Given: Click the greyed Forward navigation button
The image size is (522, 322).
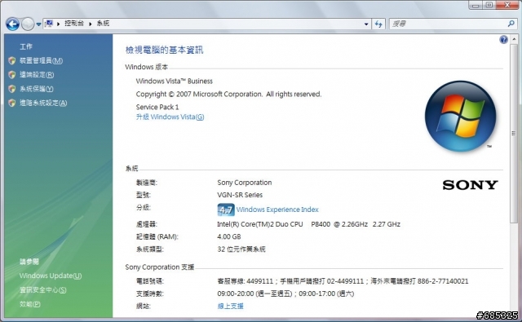Looking at the screenshot, I should point(28,24).
